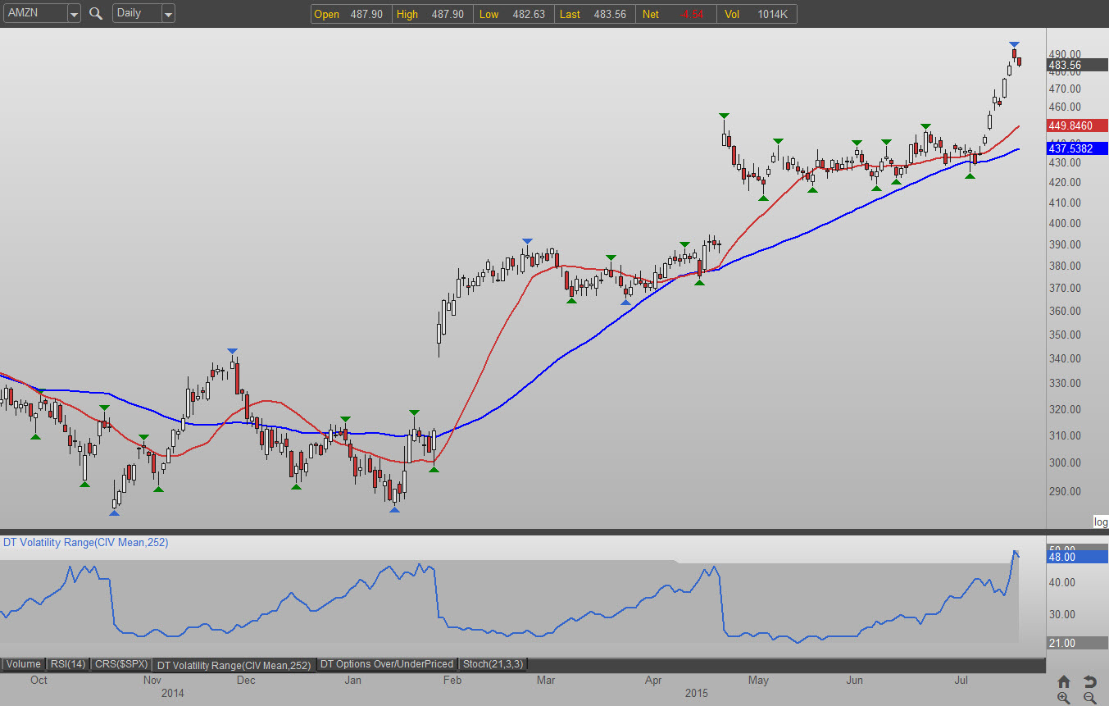Toggle the log scale button
1109x706 pixels.
pos(1100,522)
